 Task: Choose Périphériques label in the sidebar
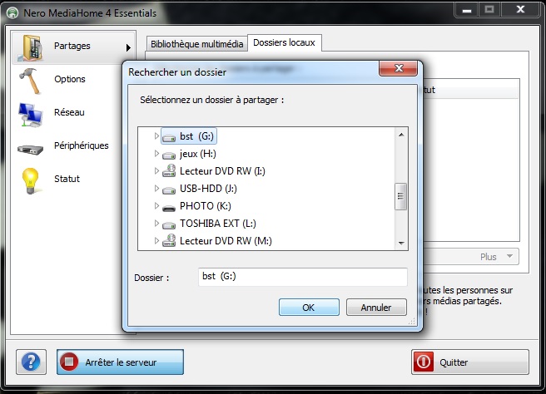point(81,145)
